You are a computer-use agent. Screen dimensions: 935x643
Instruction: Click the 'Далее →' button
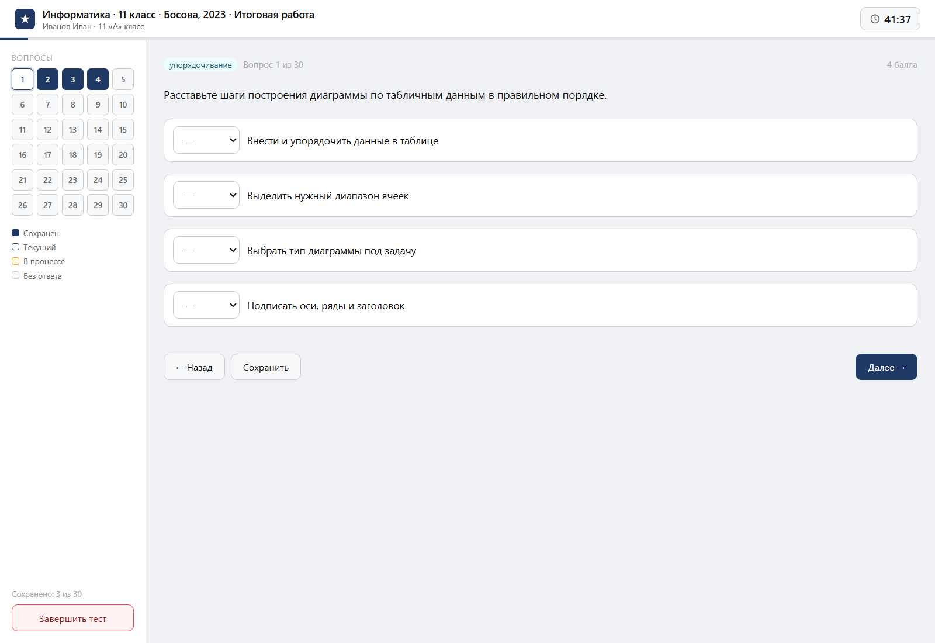coord(886,367)
